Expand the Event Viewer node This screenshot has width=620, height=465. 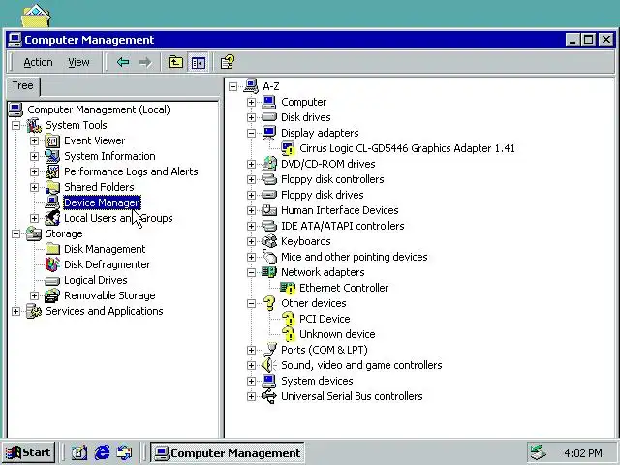click(x=35, y=140)
